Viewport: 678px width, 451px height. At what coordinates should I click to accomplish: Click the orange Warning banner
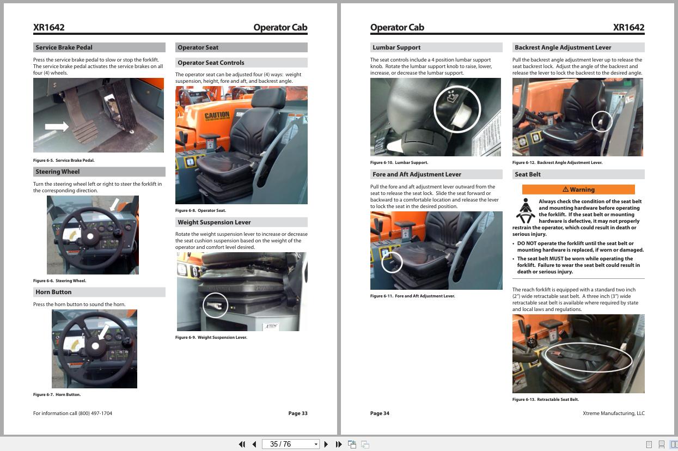click(x=578, y=190)
